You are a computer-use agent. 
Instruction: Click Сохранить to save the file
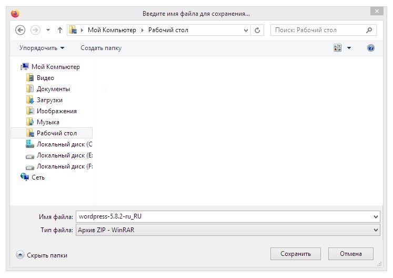point(296,254)
